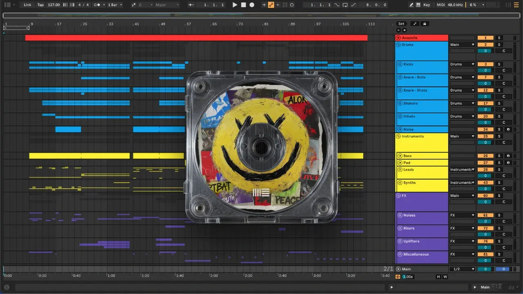
Task: Toggle the metronome icon
Action: 97,5
